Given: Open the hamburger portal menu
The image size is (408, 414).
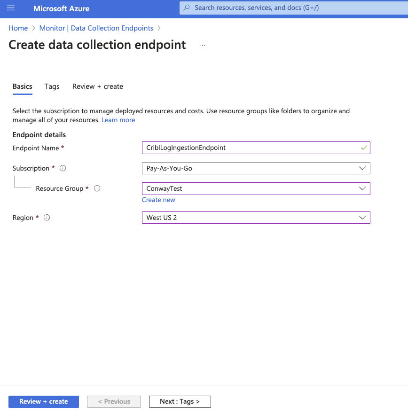Looking at the screenshot, I should coord(11,8).
